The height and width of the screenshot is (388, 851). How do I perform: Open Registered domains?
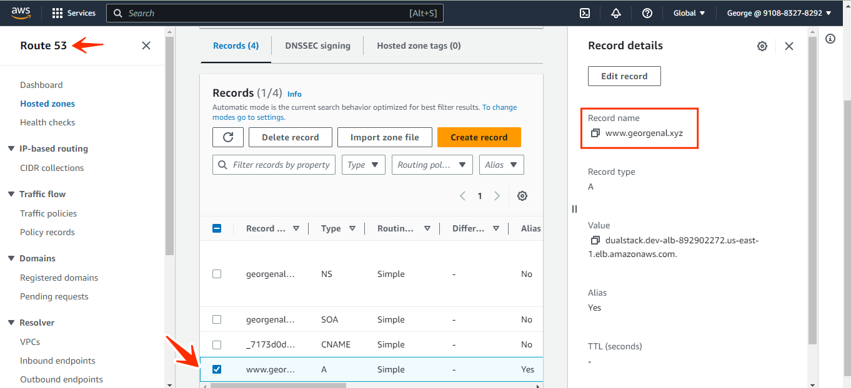tap(59, 278)
